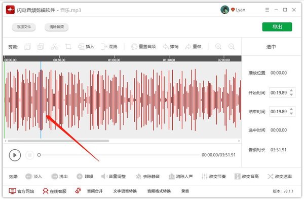
Task: Select the crop tool icon
Action: coord(68,47)
